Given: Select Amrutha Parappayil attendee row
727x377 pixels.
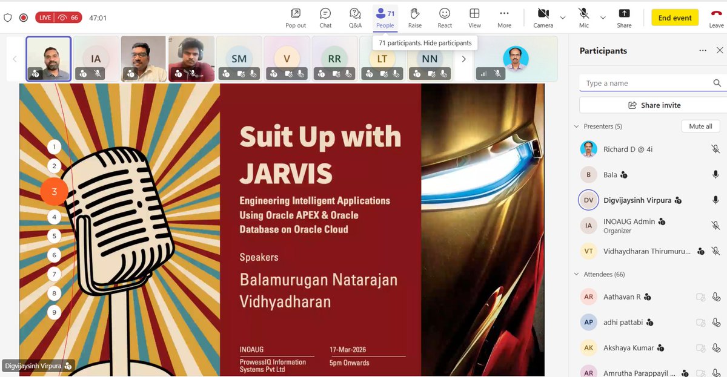Looking at the screenshot, I should click(648, 373).
